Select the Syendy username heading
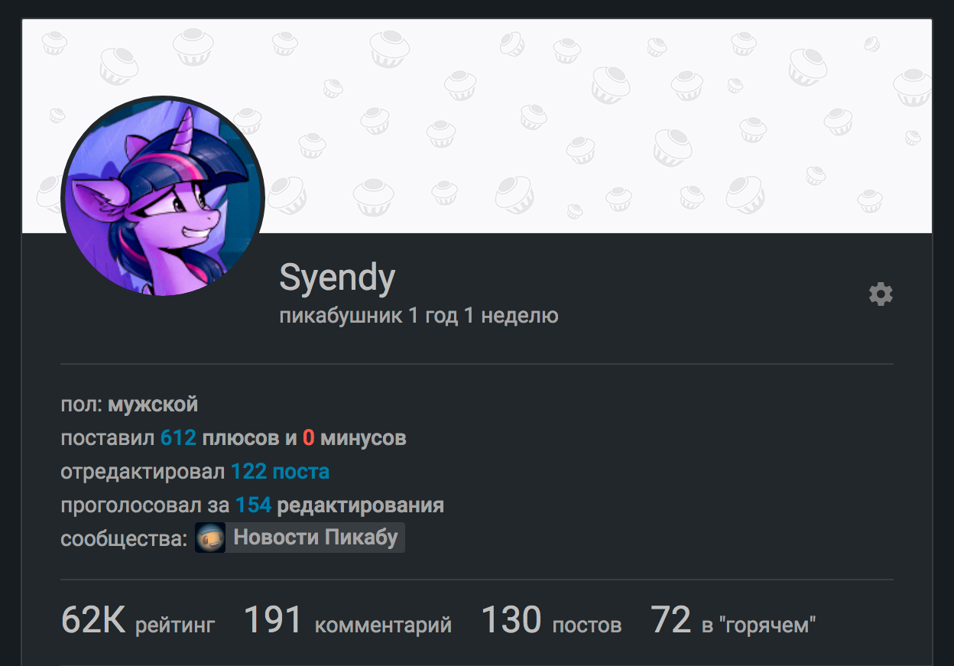The height and width of the screenshot is (666, 954). click(x=337, y=278)
